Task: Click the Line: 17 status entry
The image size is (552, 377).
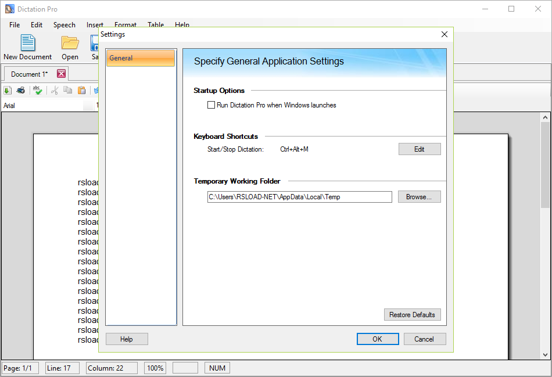Action: (x=62, y=368)
